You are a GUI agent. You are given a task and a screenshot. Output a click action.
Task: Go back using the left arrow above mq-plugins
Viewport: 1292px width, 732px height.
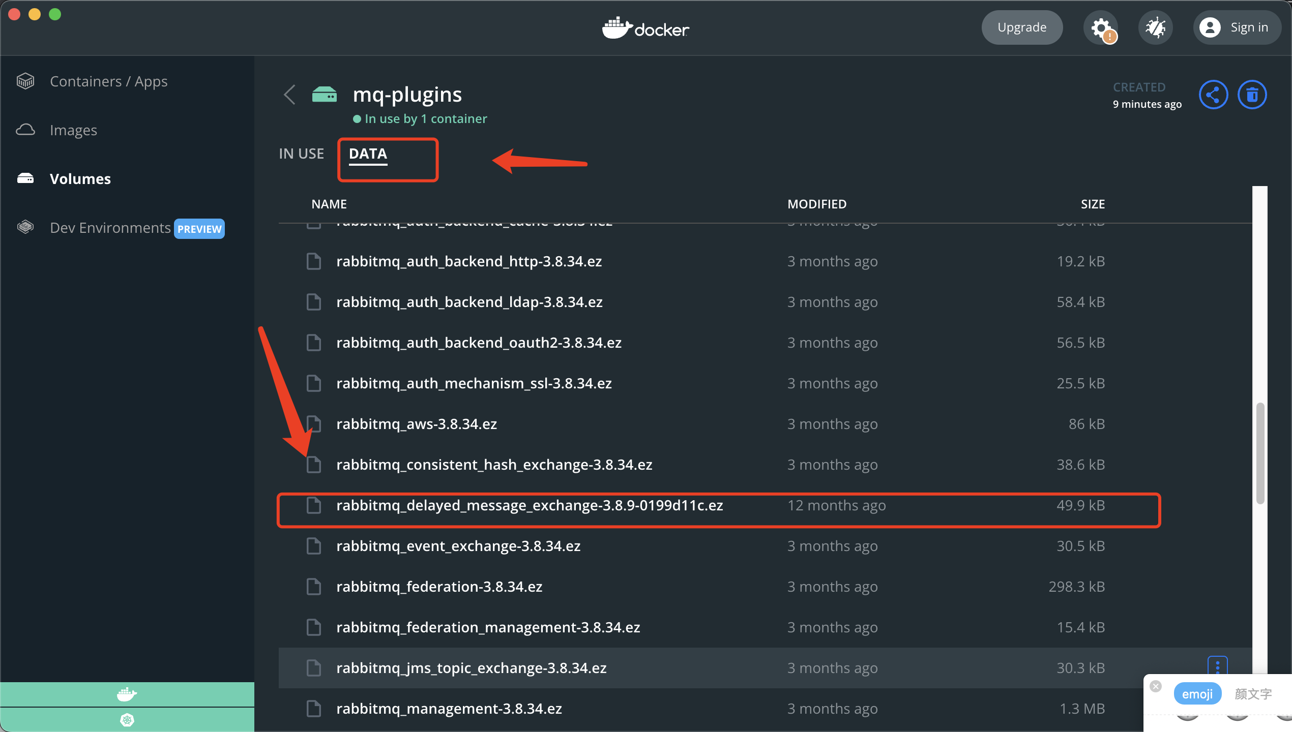(x=289, y=95)
